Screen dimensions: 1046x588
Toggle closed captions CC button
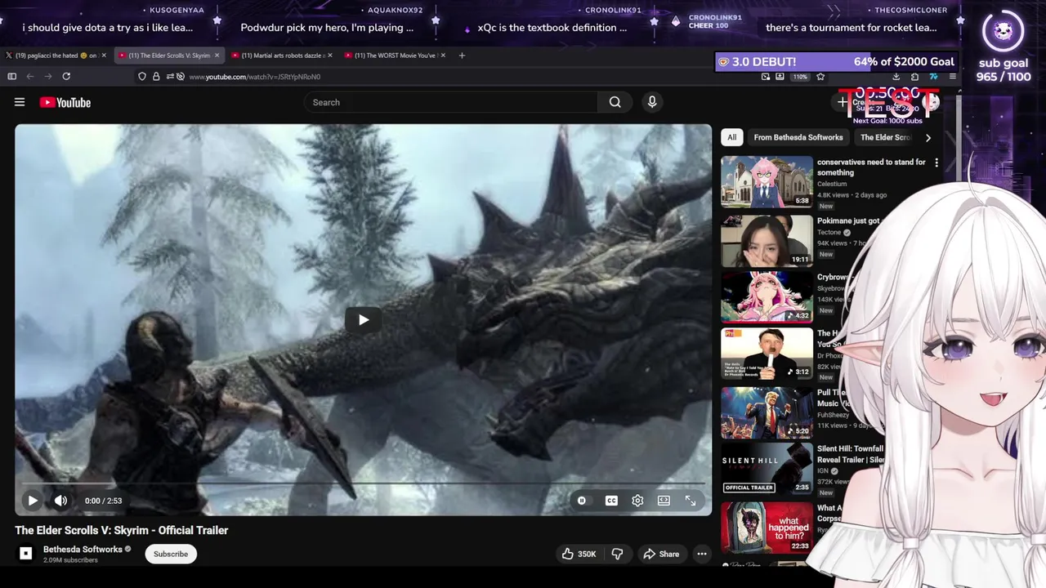[611, 501]
